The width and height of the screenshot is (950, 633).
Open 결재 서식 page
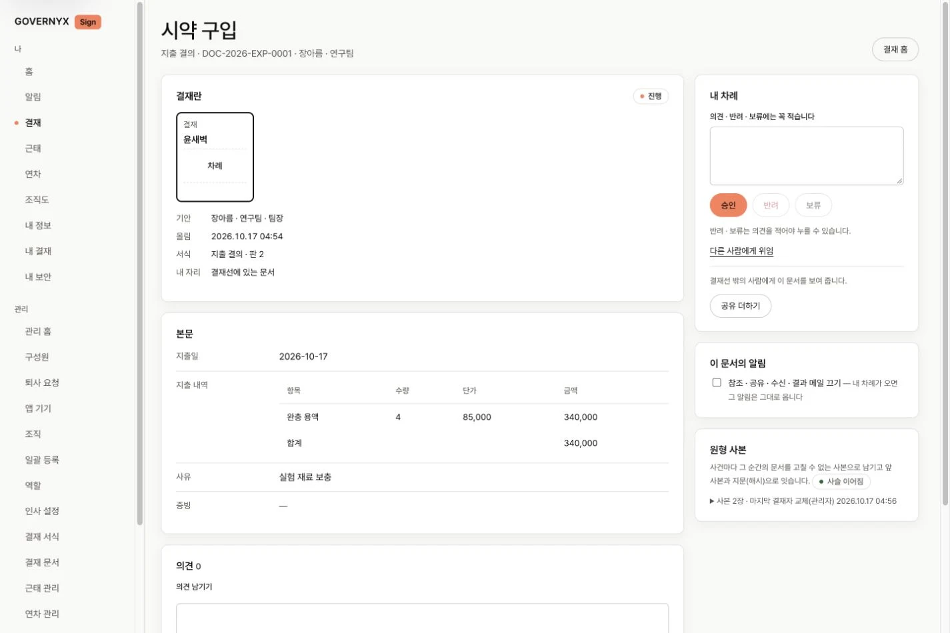[x=42, y=536]
